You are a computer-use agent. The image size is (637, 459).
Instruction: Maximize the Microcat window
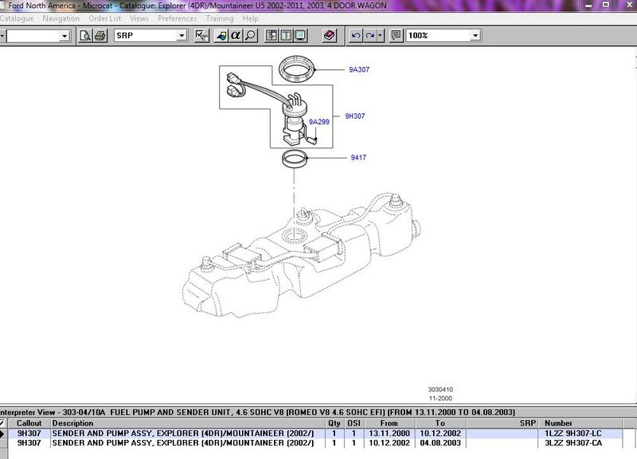[606, 5]
